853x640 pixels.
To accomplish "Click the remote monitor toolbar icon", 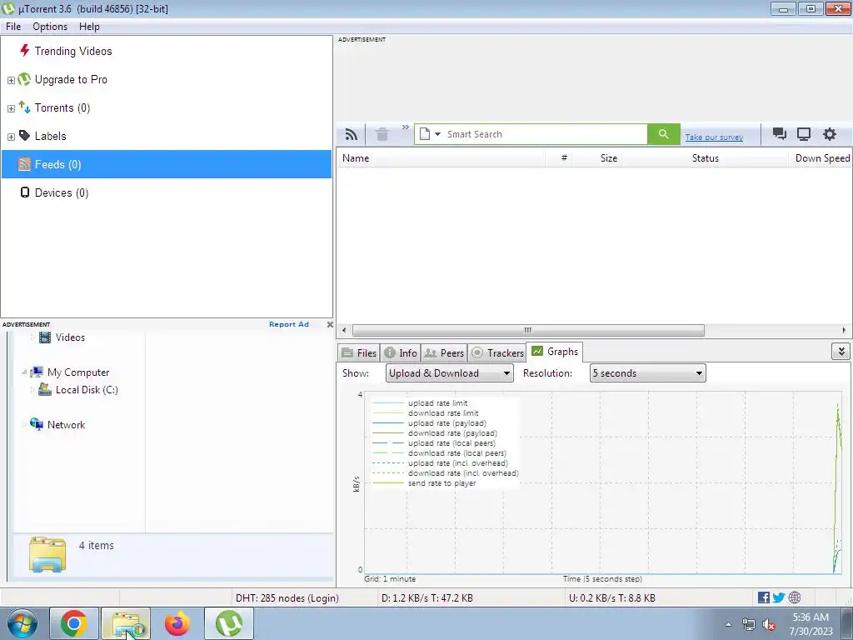I will coord(804,134).
